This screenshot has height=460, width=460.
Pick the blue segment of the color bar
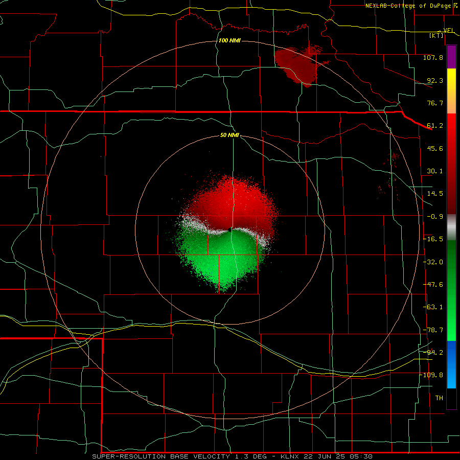(451, 364)
